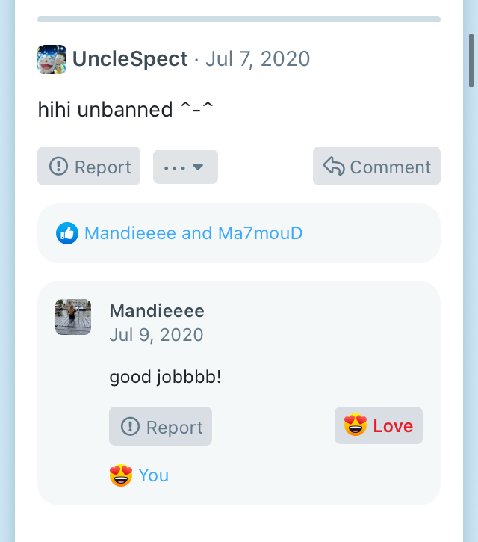
Task: Toggle the Love reaction on the comment
Action: coord(379,425)
